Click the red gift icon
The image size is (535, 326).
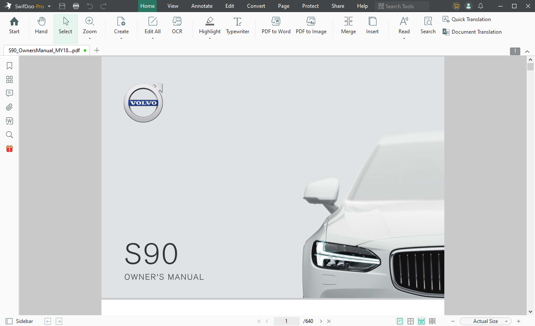coord(9,149)
